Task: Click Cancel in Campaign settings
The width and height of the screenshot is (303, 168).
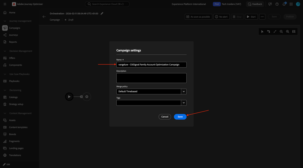Action: point(165,117)
